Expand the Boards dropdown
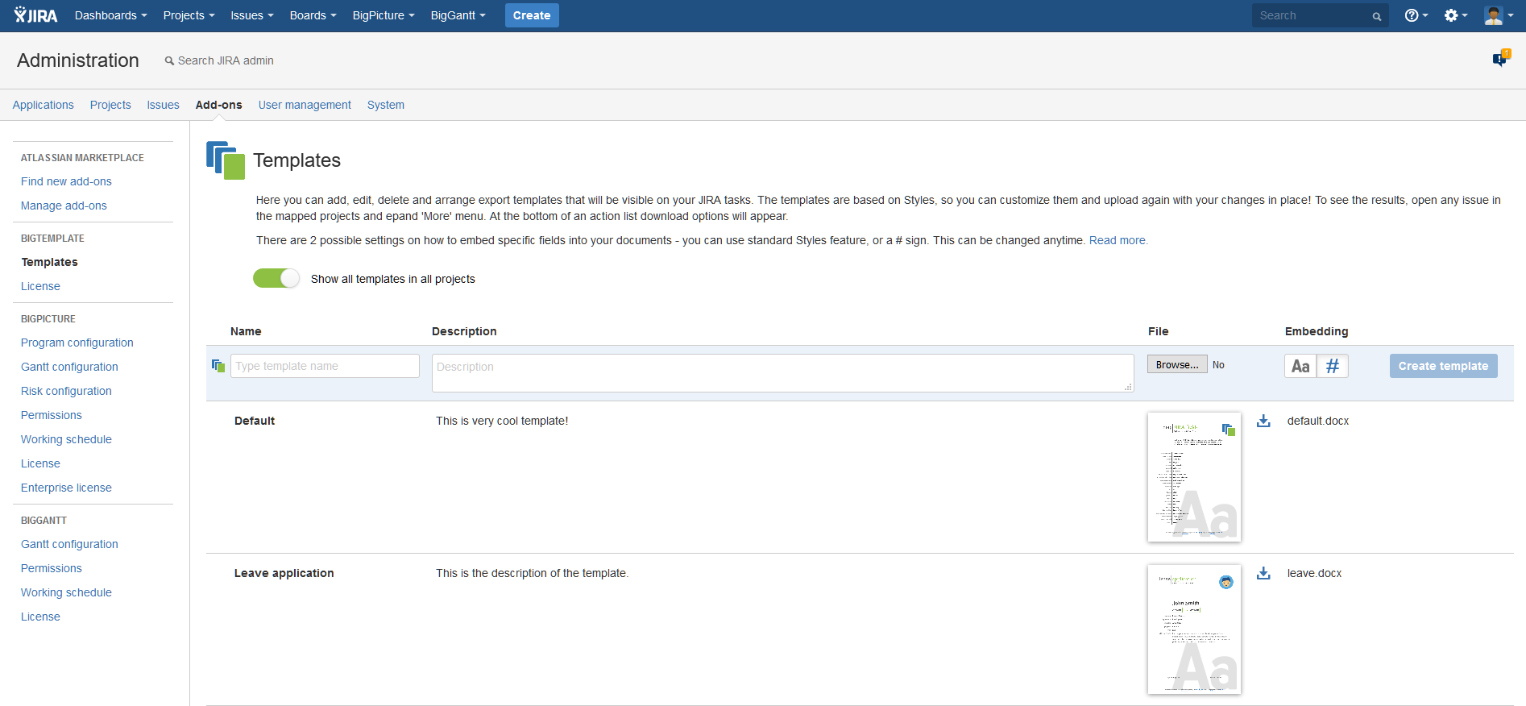This screenshot has width=1526, height=706. (313, 15)
